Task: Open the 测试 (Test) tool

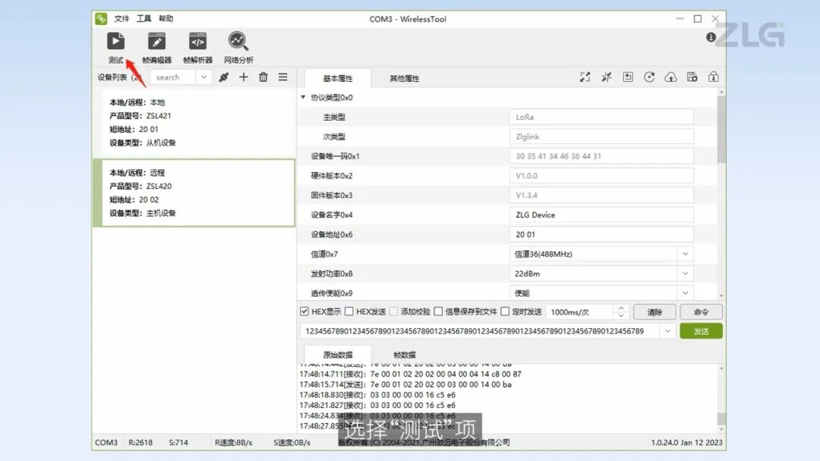Action: (x=115, y=48)
